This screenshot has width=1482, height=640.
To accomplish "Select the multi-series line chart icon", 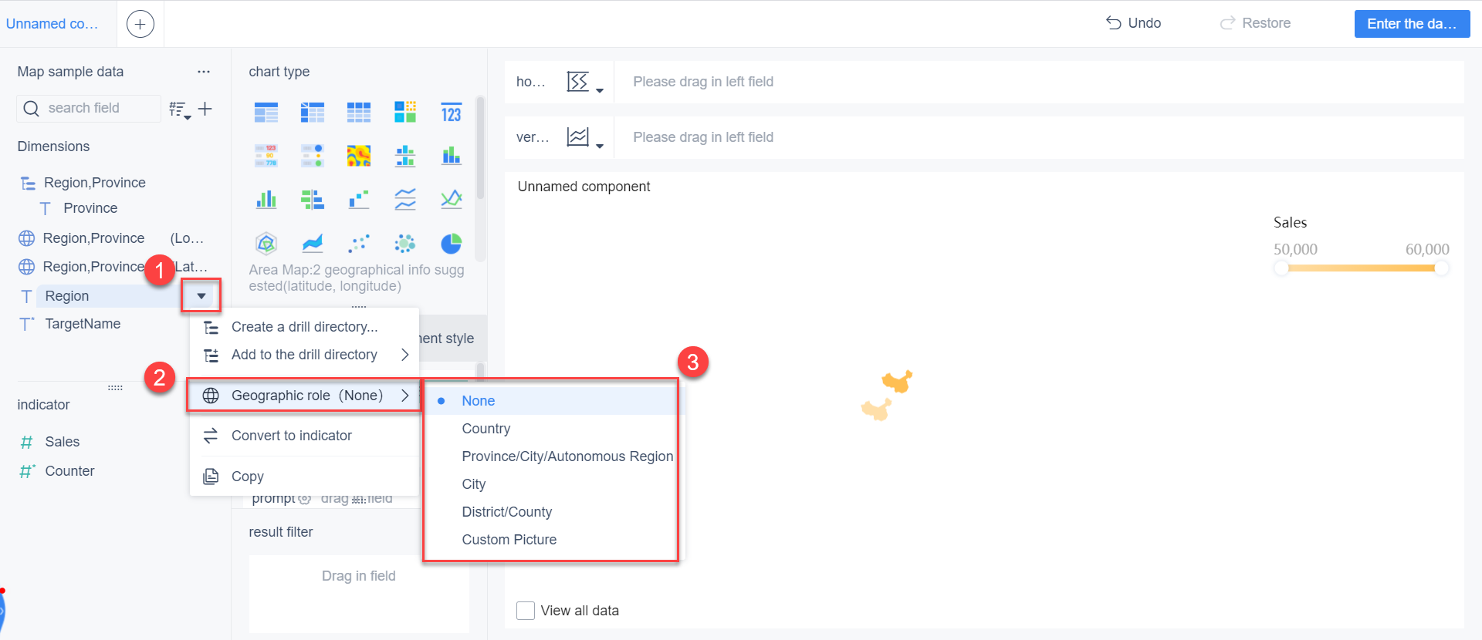I will [x=452, y=200].
